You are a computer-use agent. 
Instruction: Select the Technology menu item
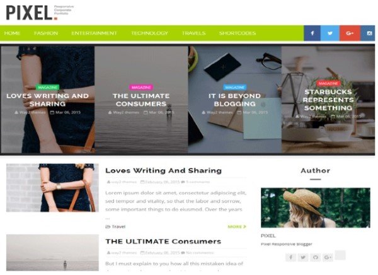[149, 33]
